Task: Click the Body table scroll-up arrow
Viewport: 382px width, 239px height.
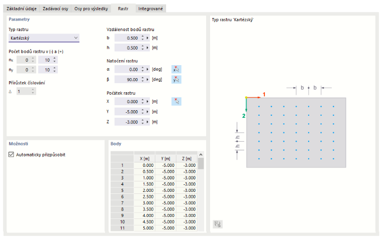Action: 201,154
